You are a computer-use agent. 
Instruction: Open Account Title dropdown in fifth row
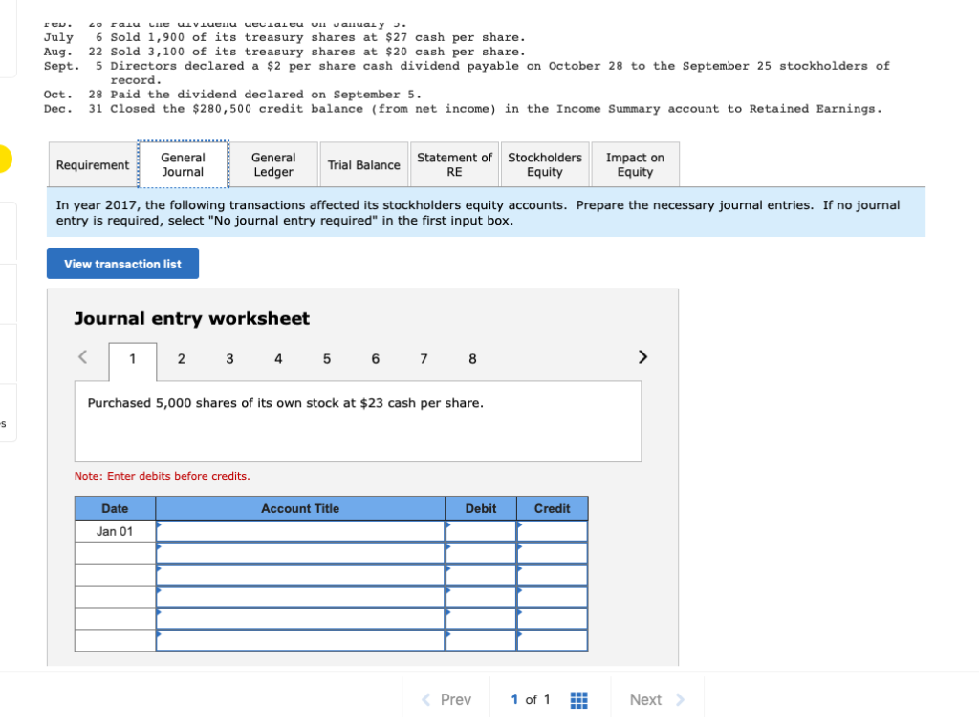pos(300,619)
